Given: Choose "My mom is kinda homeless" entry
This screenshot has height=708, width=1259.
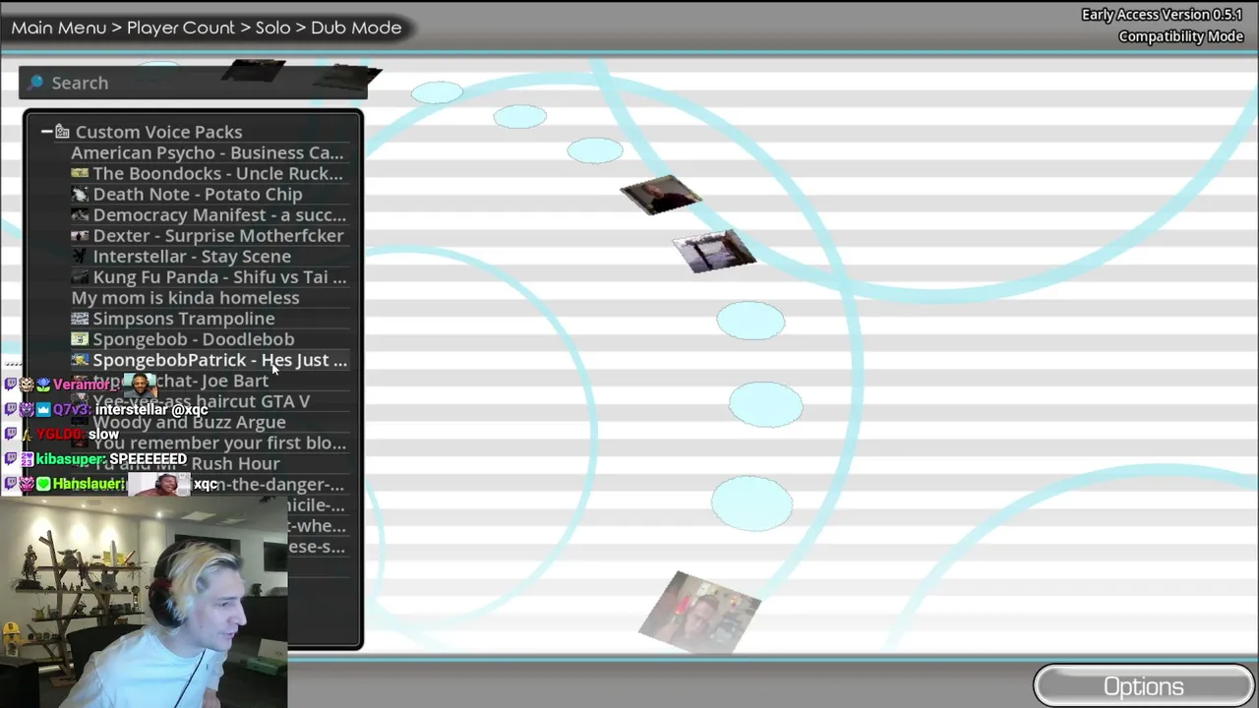Looking at the screenshot, I should pyautogui.click(x=185, y=298).
